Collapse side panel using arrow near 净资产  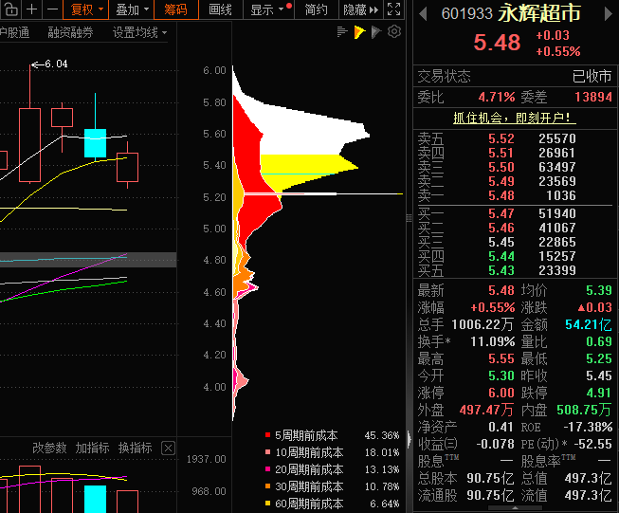tap(409, 439)
